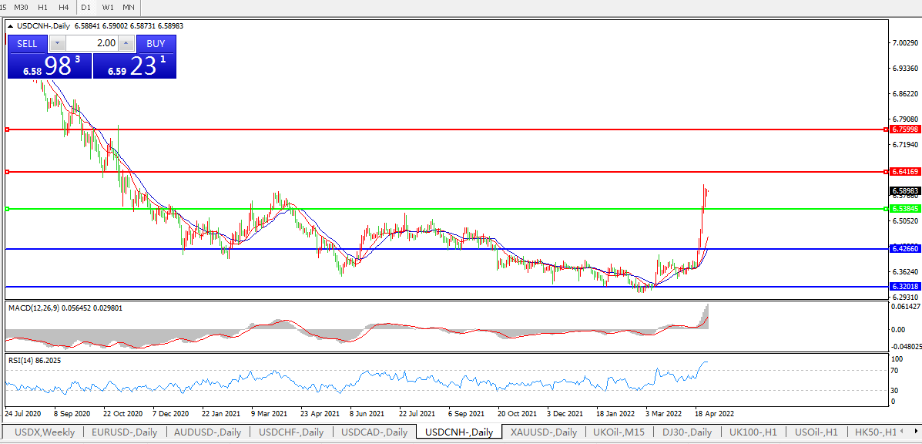The image size is (922, 444).
Task: Focus the 2.00 lot volume field
Action: click(92, 44)
